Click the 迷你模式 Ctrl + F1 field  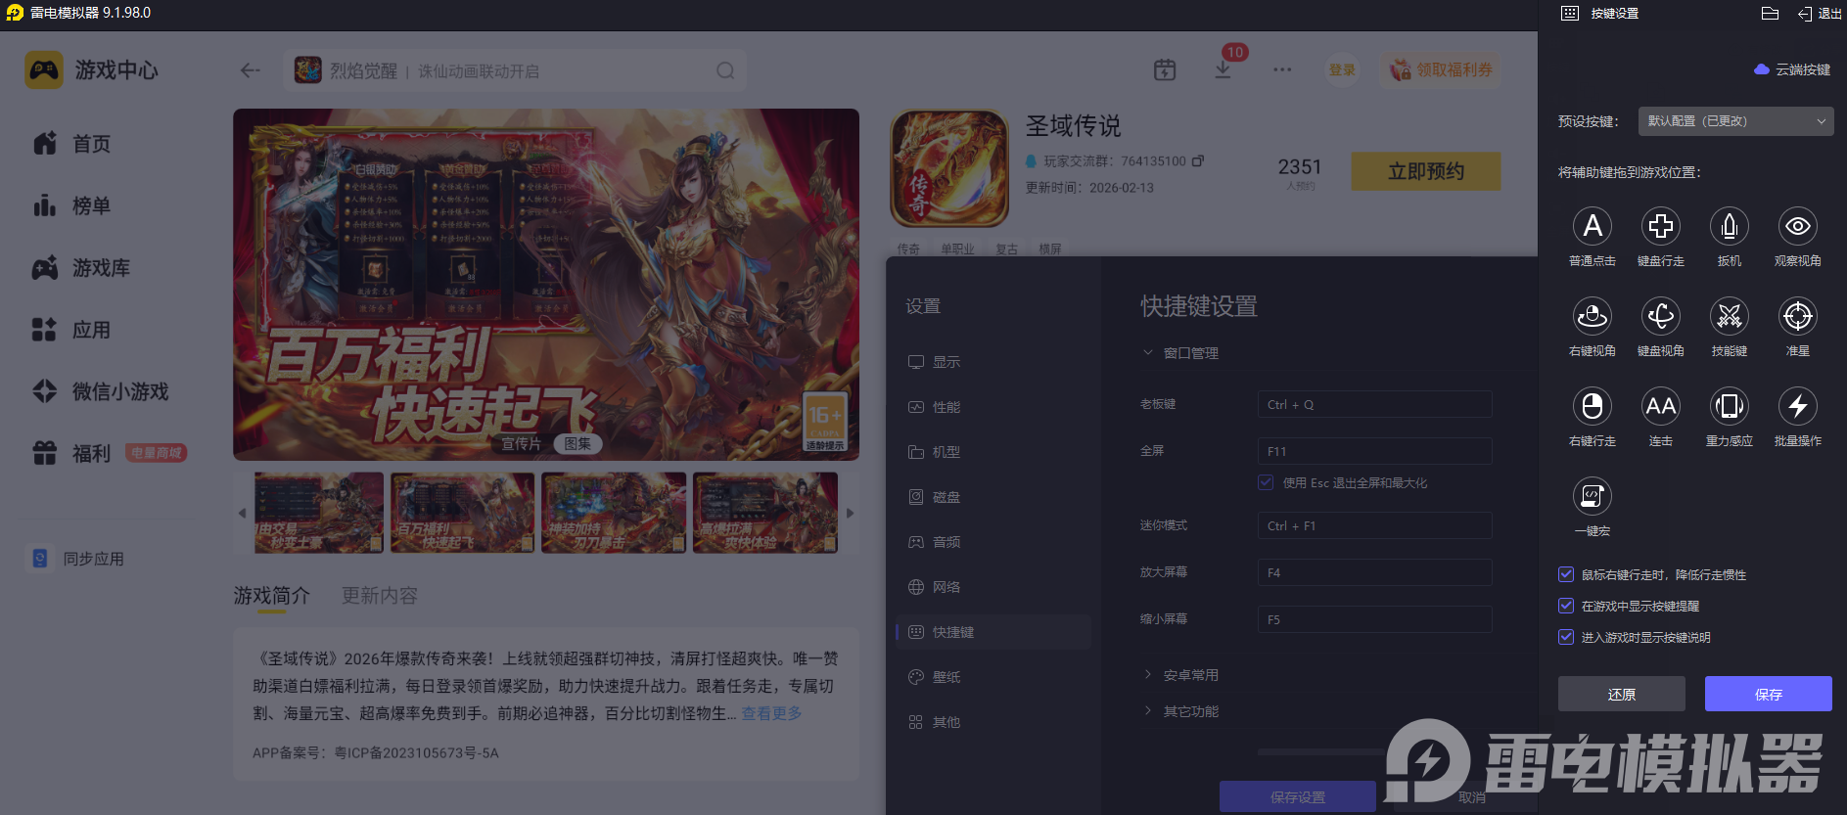[x=1375, y=525]
